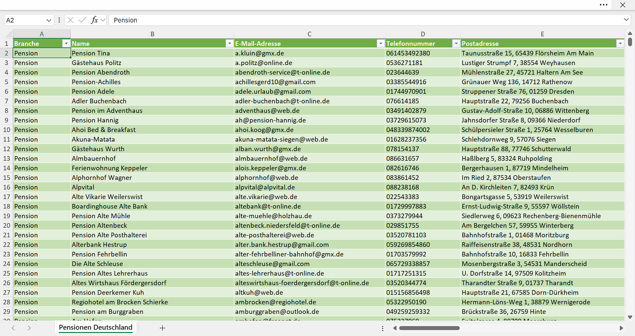
Task: Select column A header
Action: [42, 34]
